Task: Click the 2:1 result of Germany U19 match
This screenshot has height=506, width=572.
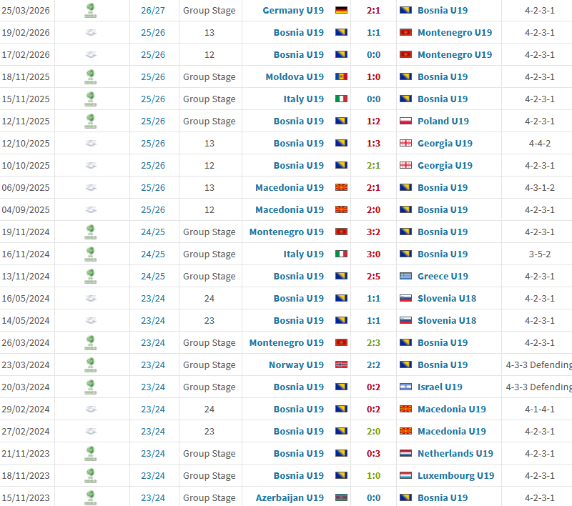Action: 373,11
